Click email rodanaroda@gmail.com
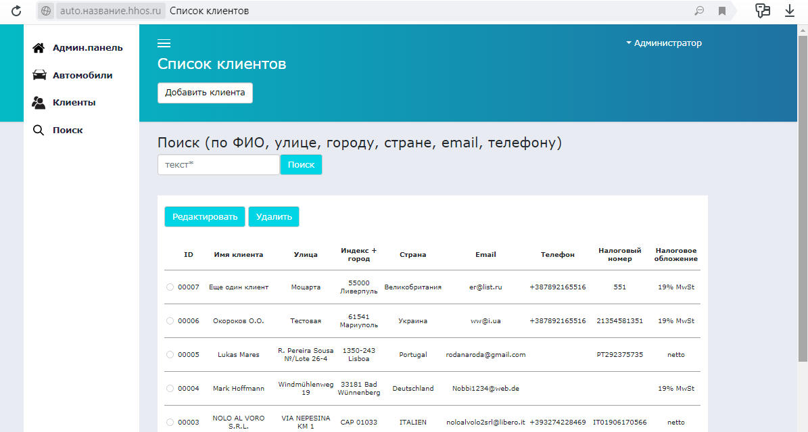 pyautogui.click(x=485, y=355)
